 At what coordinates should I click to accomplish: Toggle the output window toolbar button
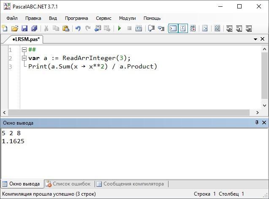pyautogui.click(x=173, y=29)
